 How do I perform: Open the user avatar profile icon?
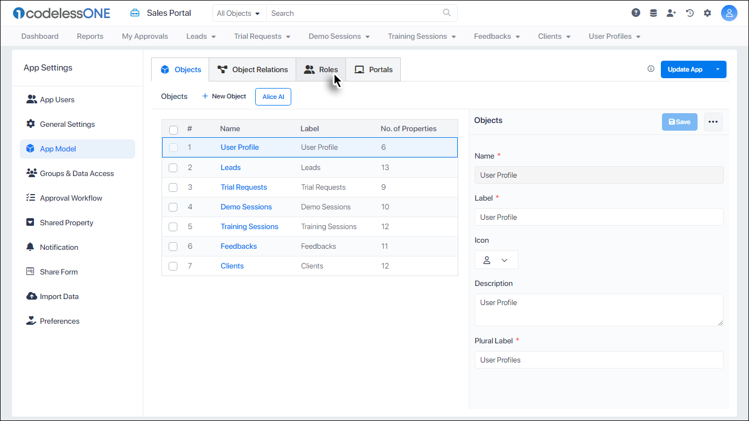tap(729, 13)
